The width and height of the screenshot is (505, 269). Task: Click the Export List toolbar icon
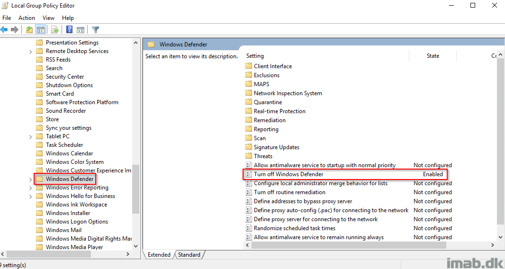[55, 30]
